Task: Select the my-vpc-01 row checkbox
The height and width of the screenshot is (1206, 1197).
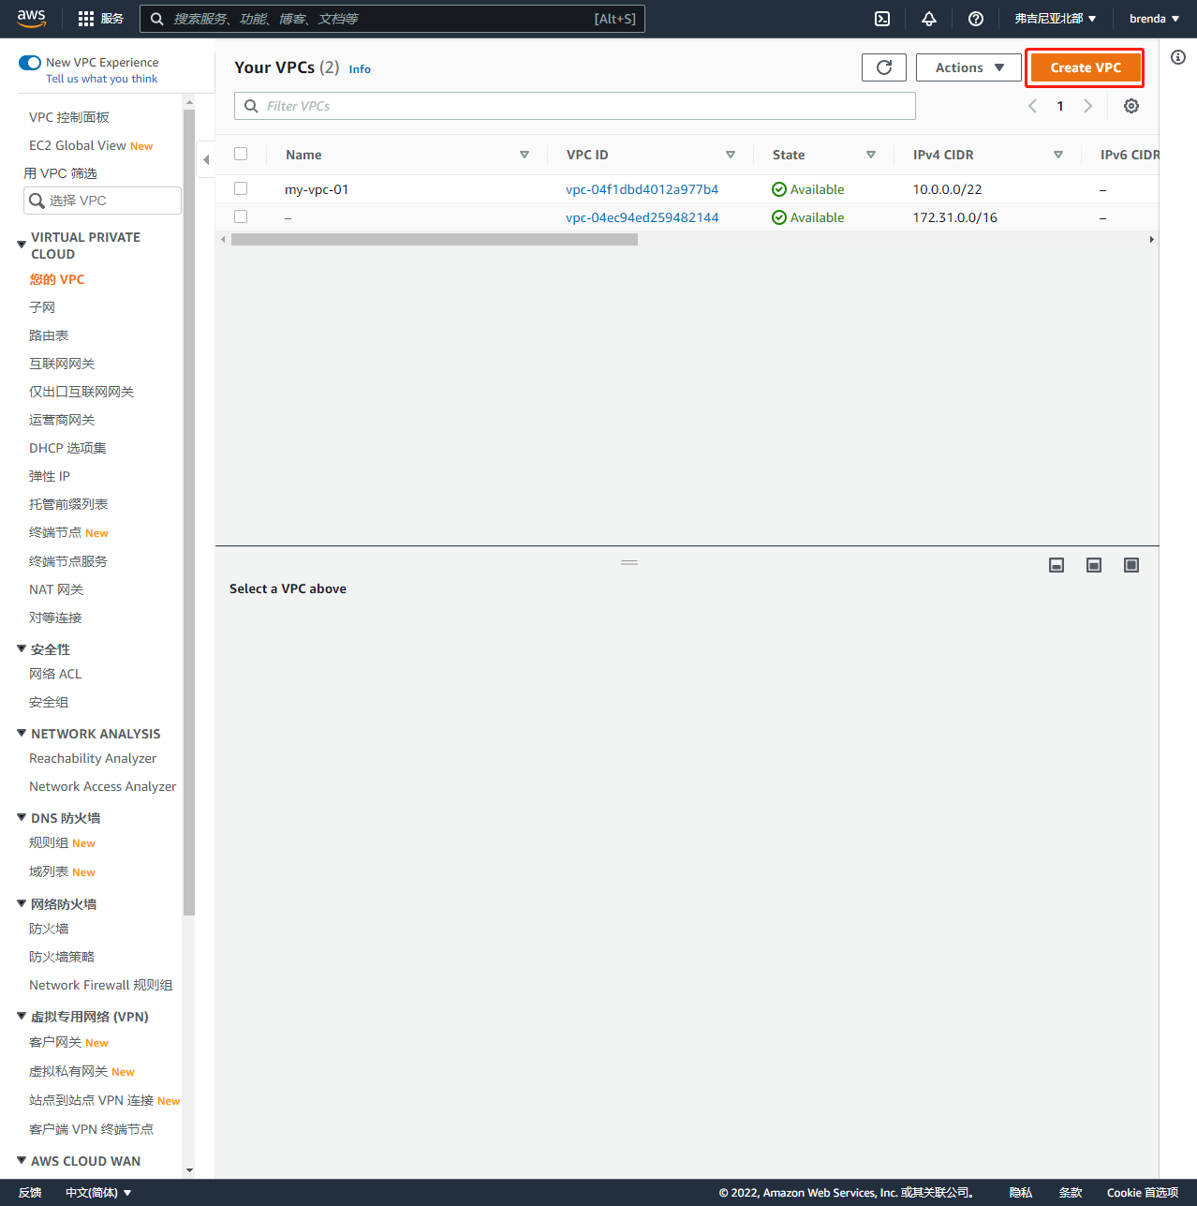Action: [241, 188]
